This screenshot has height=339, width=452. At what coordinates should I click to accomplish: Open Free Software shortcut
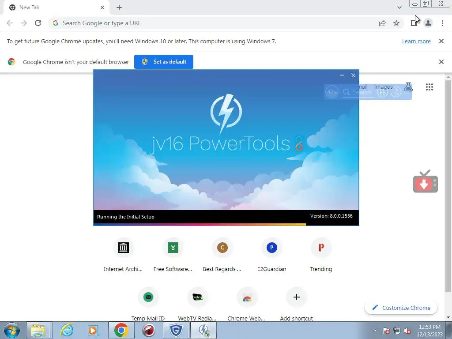point(173,255)
